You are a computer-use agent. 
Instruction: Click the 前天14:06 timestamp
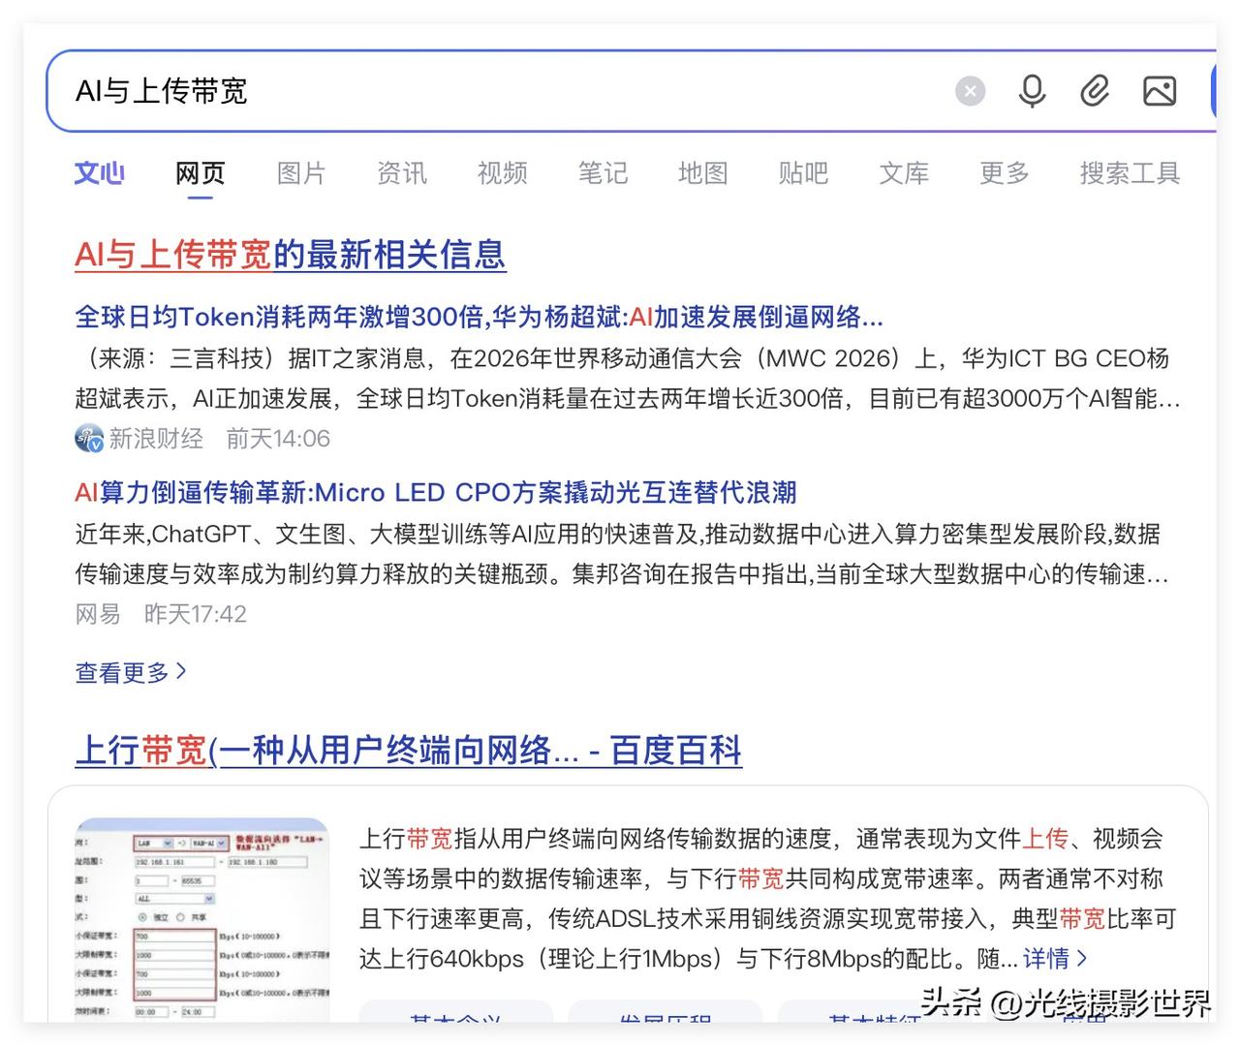click(x=278, y=439)
